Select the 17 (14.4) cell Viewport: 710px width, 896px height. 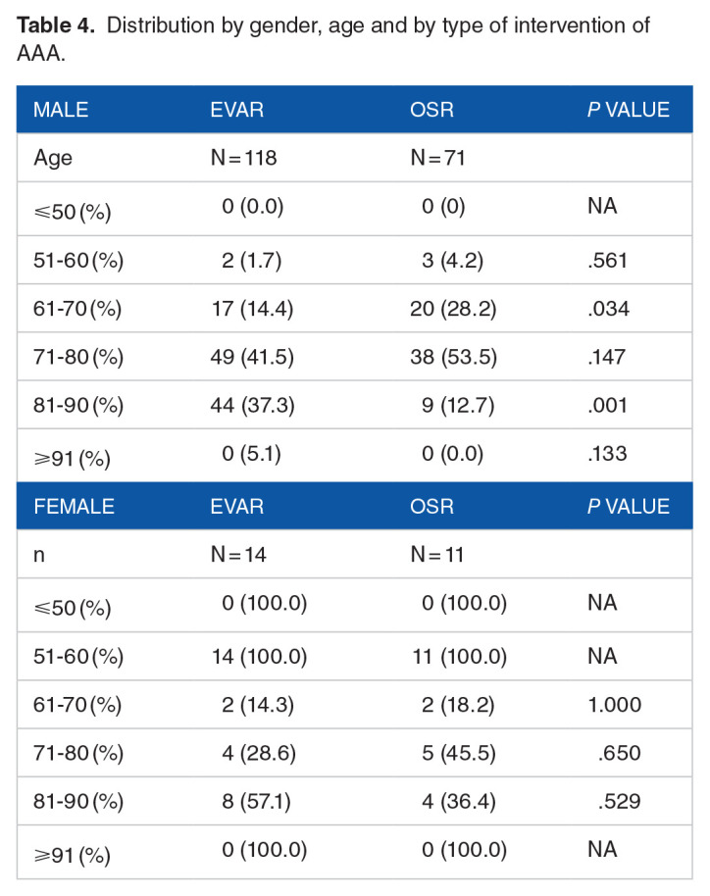pyautogui.click(x=252, y=309)
